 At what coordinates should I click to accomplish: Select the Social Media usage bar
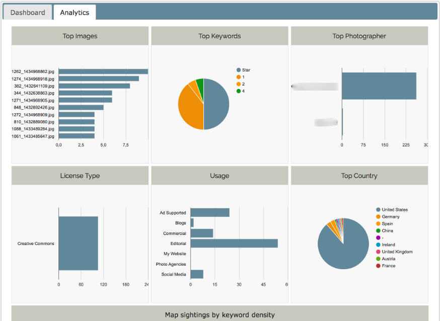(197, 274)
